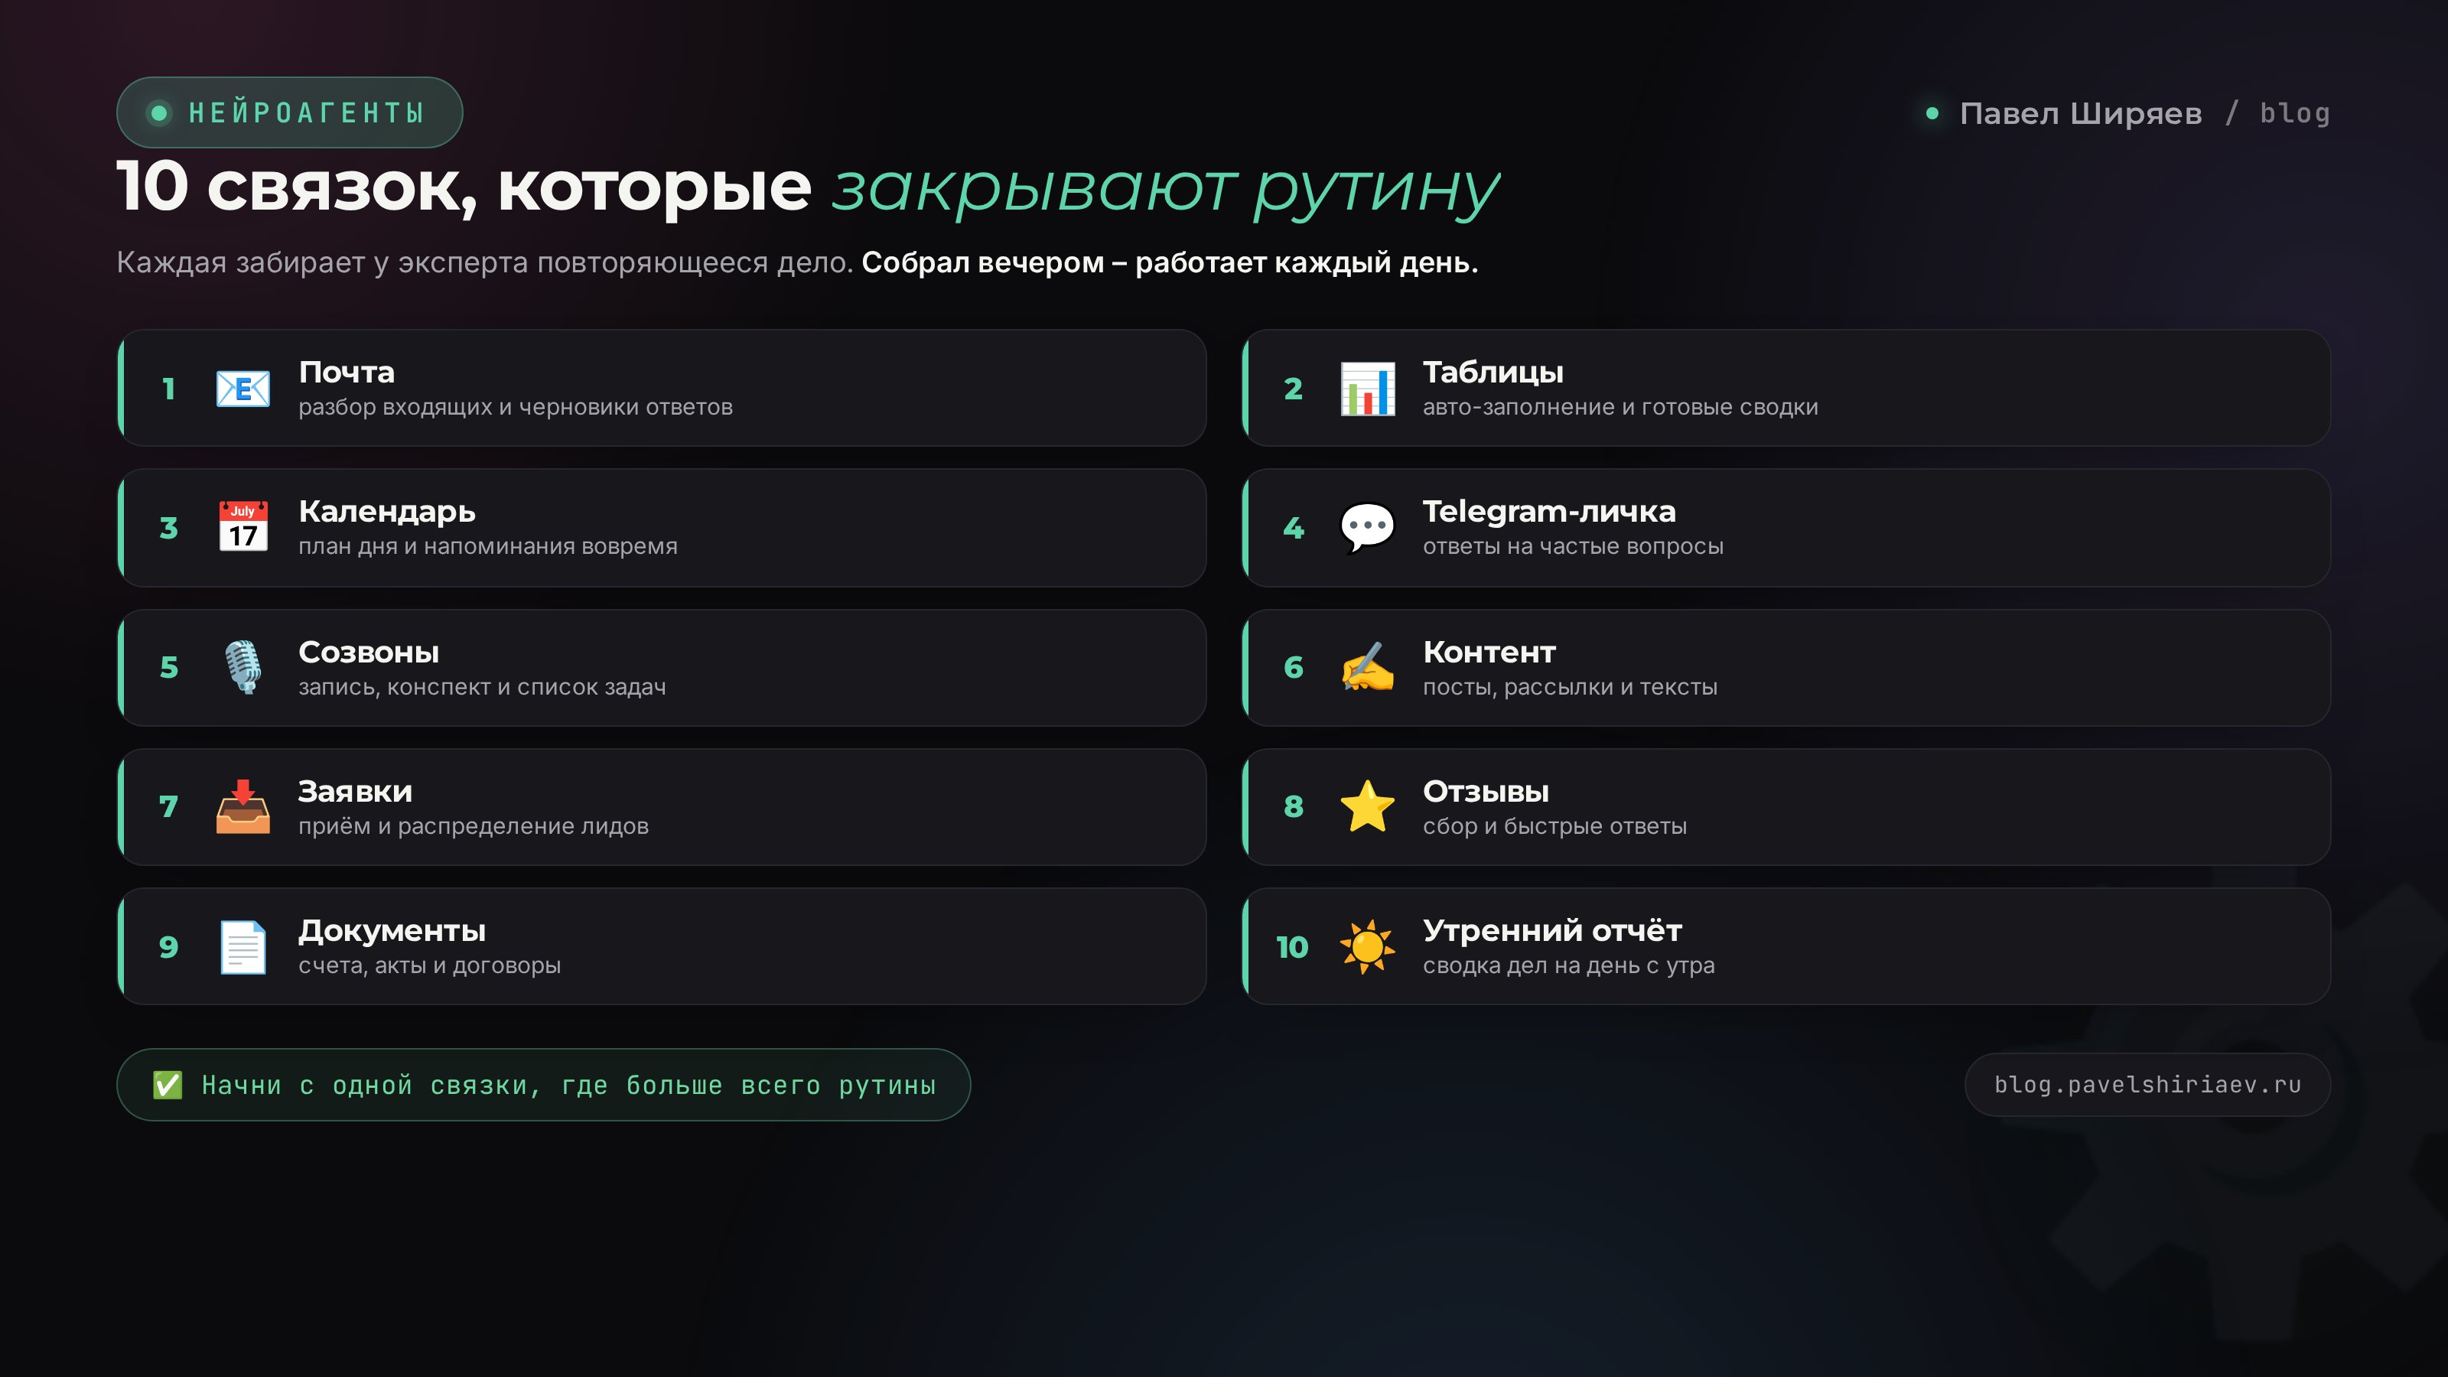
Task: Click number 7 on the Заявки card
Action: [168, 807]
